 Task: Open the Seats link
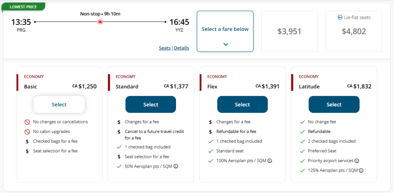[164, 48]
